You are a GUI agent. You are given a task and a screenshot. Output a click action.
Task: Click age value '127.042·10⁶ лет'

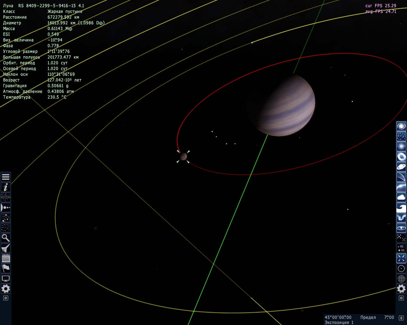point(65,80)
